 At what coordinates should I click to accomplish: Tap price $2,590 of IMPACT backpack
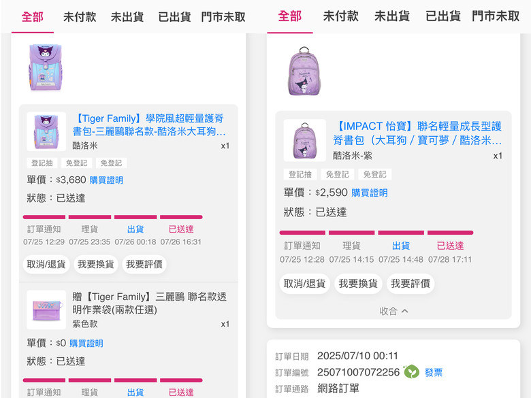332,193
